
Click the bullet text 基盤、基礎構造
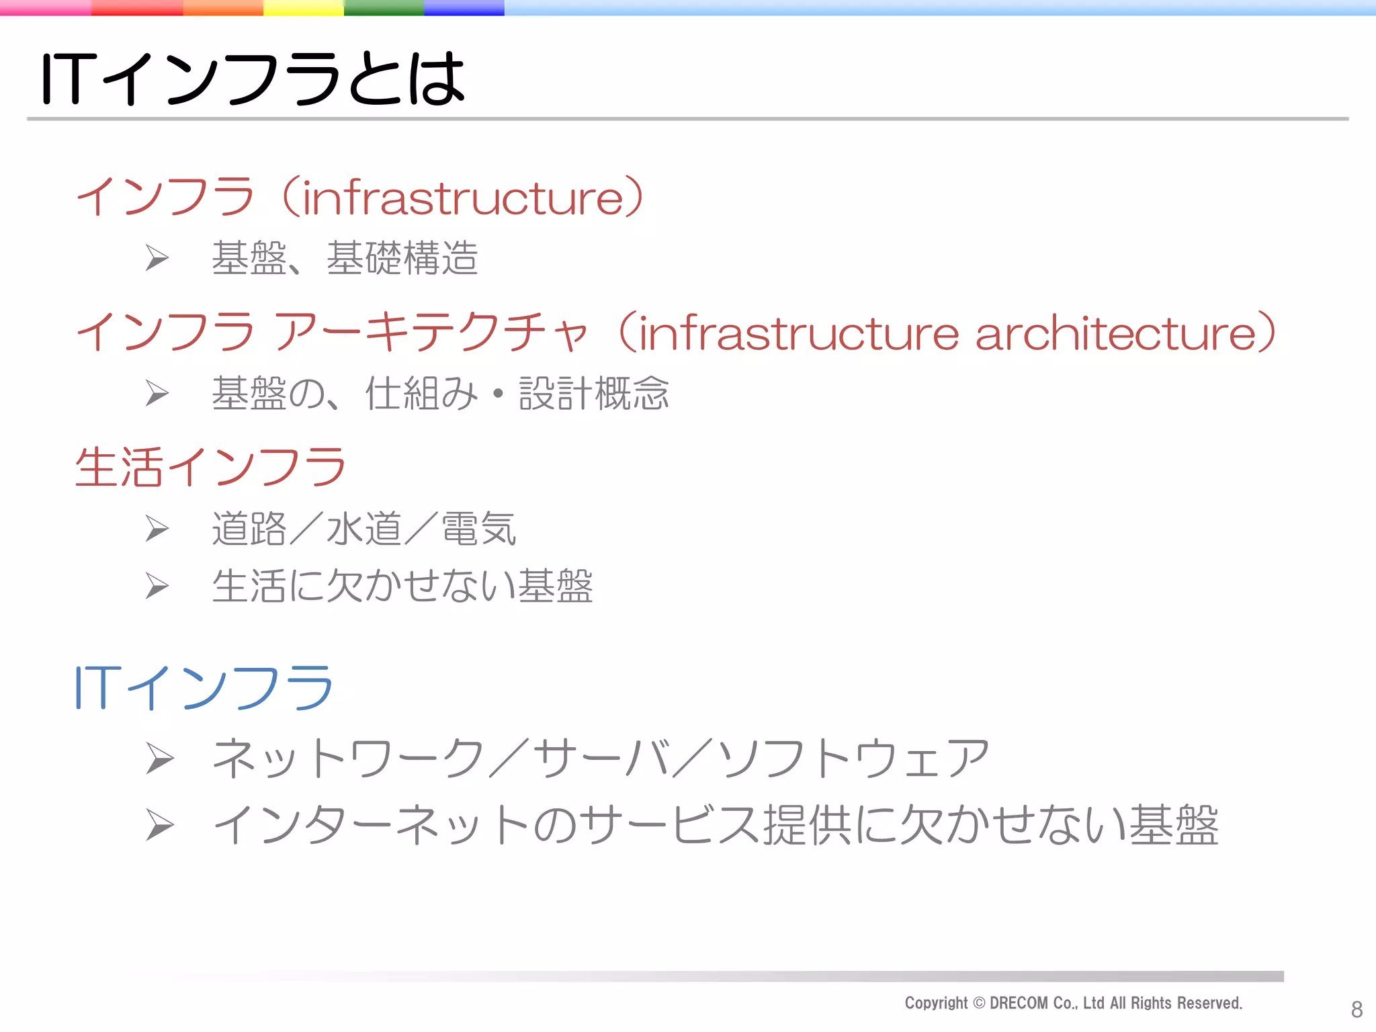click(x=345, y=258)
